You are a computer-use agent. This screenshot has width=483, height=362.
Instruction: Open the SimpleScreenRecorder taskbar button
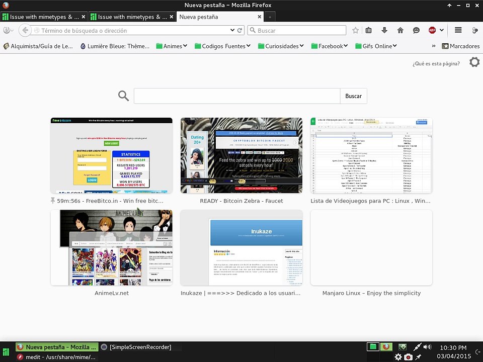click(x=136, y=347)
